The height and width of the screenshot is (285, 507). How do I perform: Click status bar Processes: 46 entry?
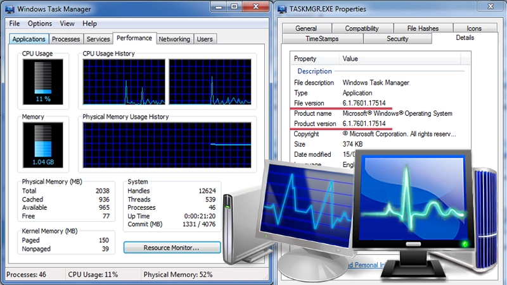click(26, 275)
